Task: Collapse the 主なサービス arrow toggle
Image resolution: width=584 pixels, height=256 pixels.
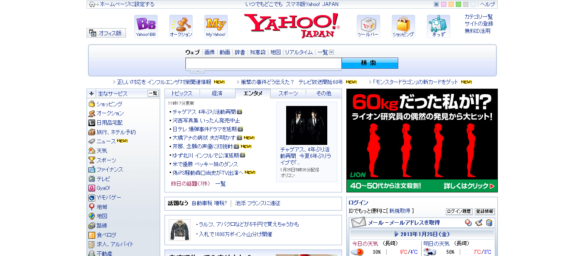Action: (x=91, y=93)
